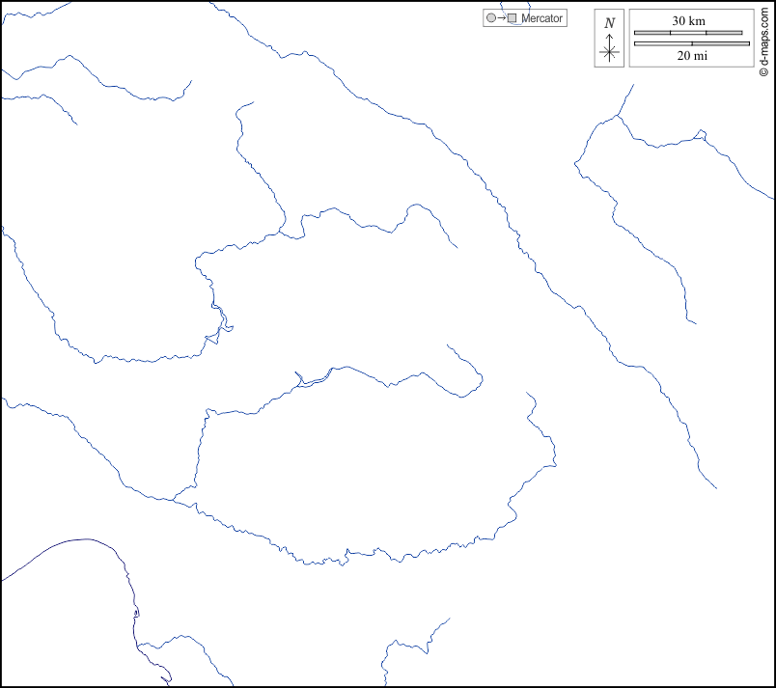Click the 30 km scale label

(688, 21)
